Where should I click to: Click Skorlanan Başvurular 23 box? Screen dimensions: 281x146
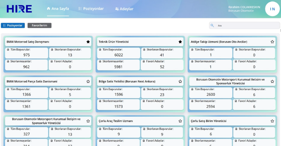162,92
